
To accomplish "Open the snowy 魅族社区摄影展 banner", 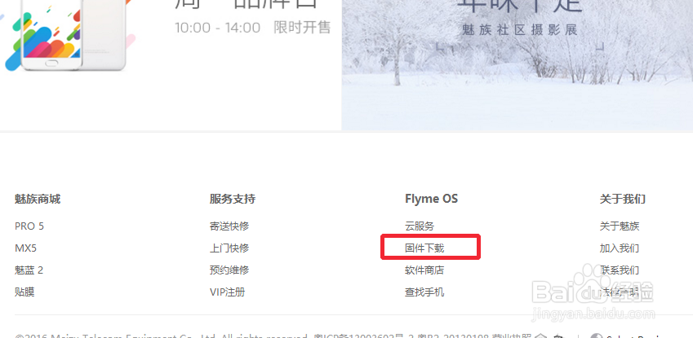I will click(x=518, y=65).
